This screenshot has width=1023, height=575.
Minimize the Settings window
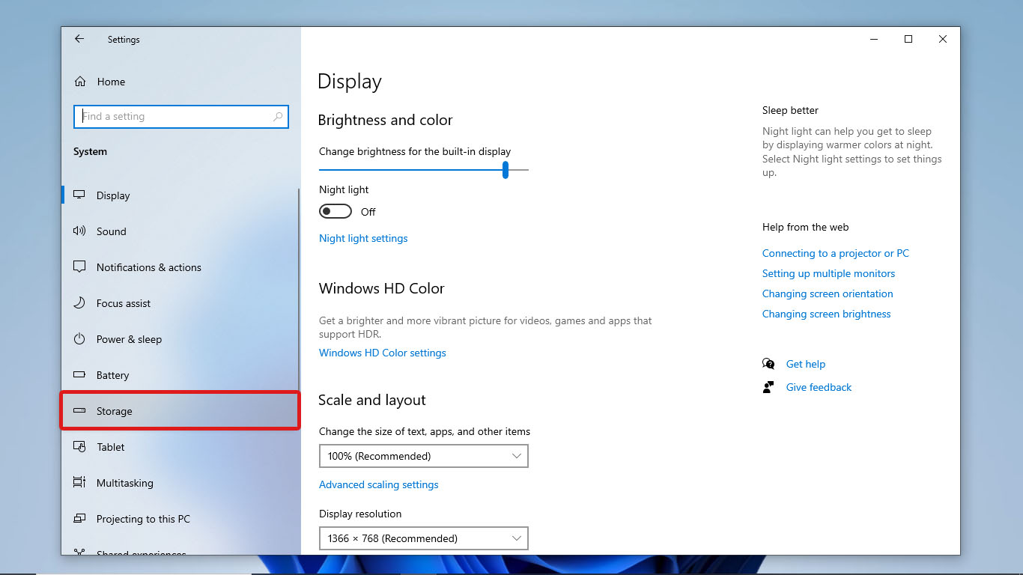[x=874, y=40]
